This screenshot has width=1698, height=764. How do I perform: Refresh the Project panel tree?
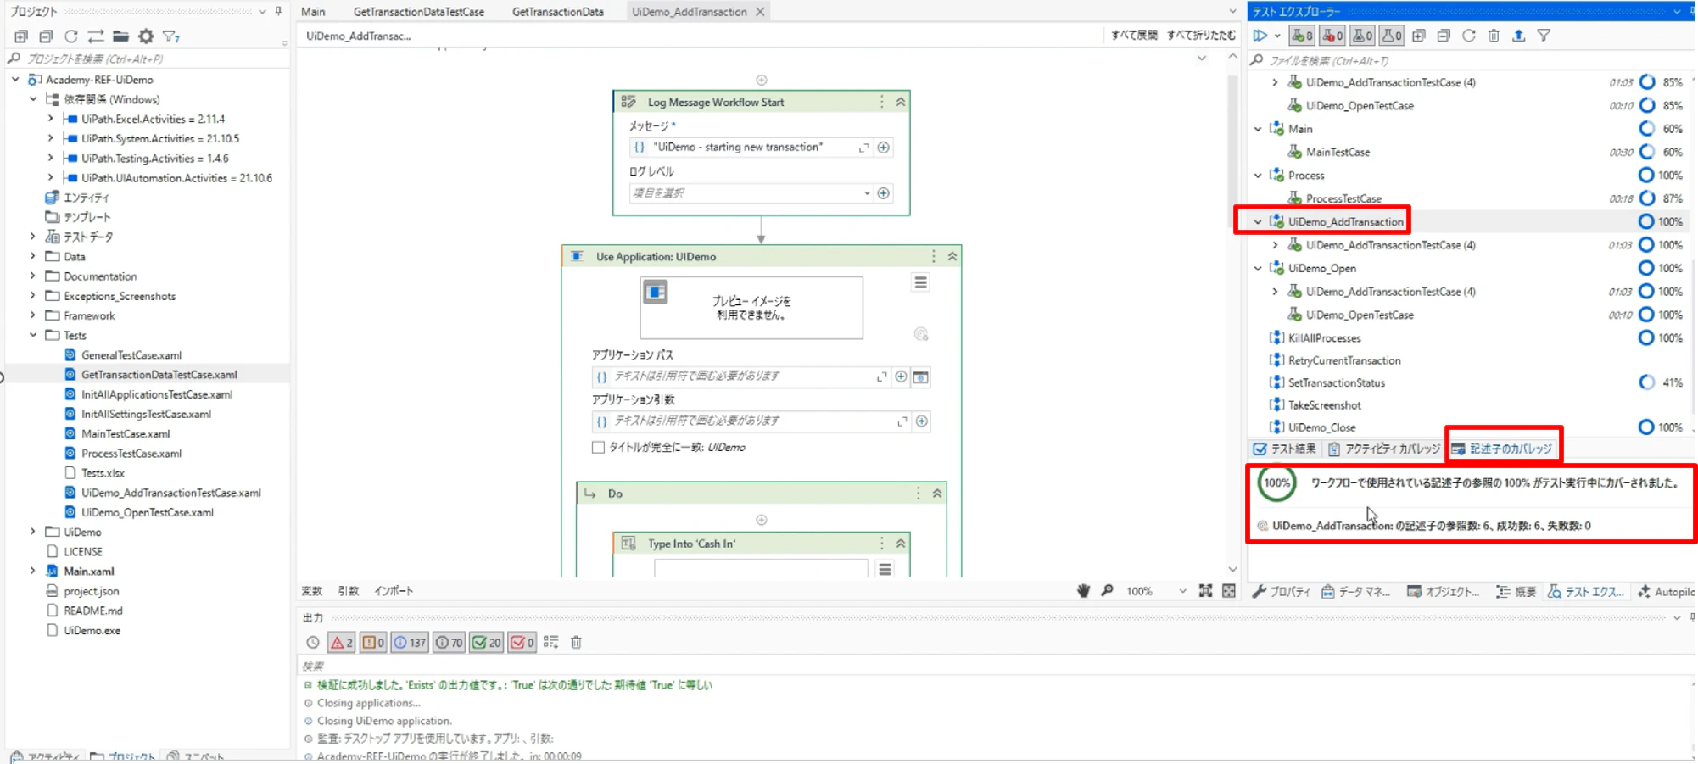point(71,36)
